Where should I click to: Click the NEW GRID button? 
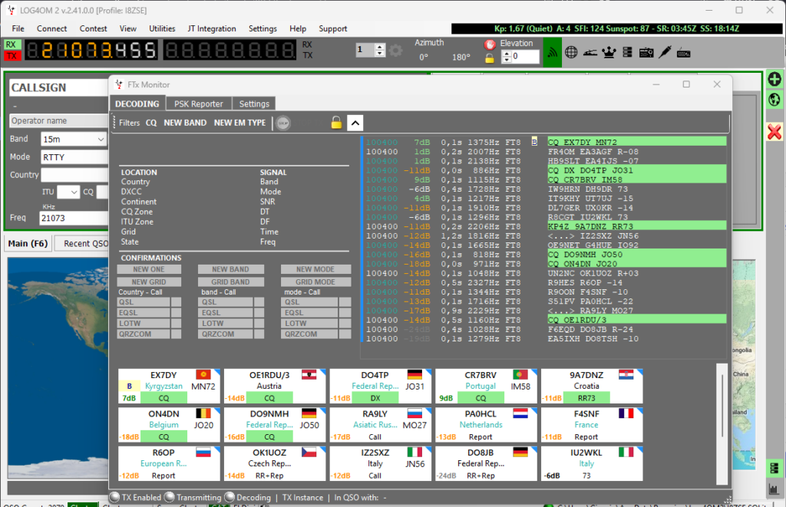tap(149, 282)
